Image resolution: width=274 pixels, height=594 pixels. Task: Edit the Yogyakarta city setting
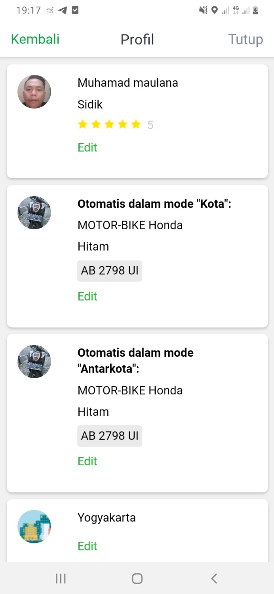pyautogui.click(x=88, y=546)
